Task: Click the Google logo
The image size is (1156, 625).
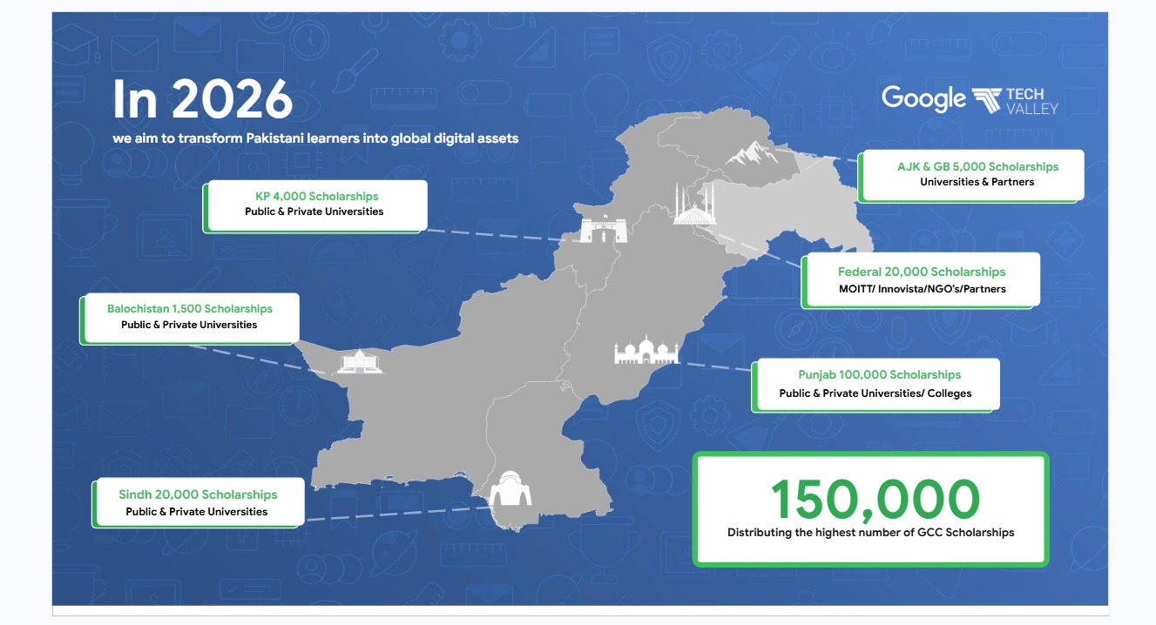Action: [x=923, y=98]
